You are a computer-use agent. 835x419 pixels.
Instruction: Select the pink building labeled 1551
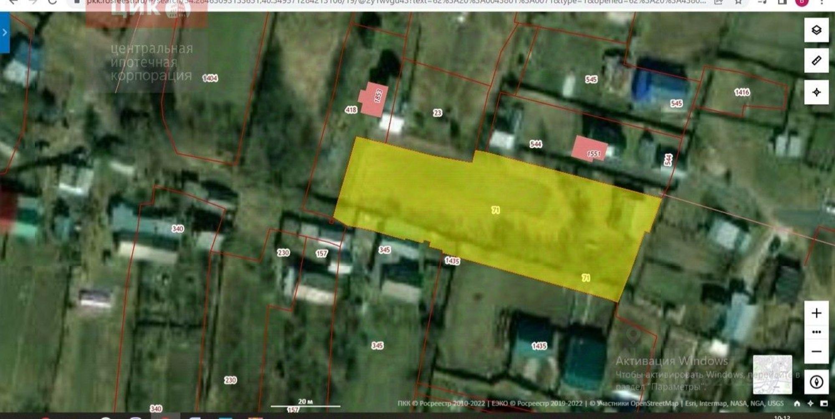[x=589, y=148]
